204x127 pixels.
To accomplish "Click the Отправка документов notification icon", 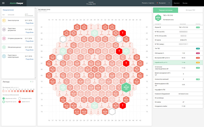I will 4,38.
